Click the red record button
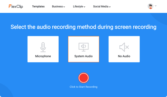The height and width of the screenshot is (97, 167). pos(83,78)
